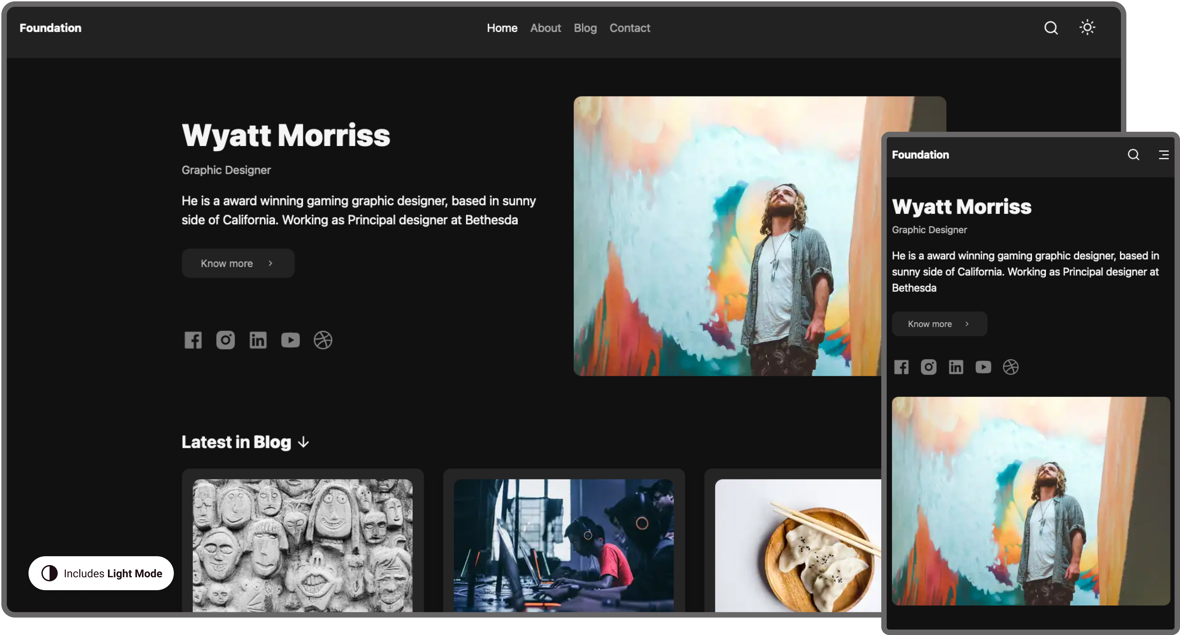Tap the mobile Know more button

coord(939,324)
